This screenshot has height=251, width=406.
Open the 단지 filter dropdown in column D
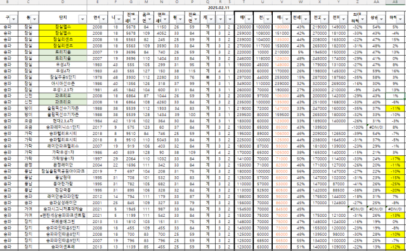82,19
